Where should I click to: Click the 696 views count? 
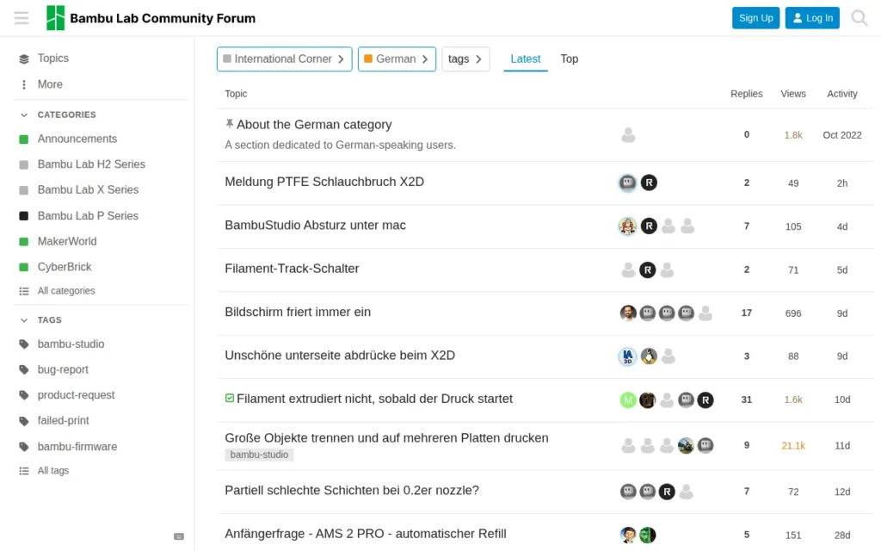point(792,313)
